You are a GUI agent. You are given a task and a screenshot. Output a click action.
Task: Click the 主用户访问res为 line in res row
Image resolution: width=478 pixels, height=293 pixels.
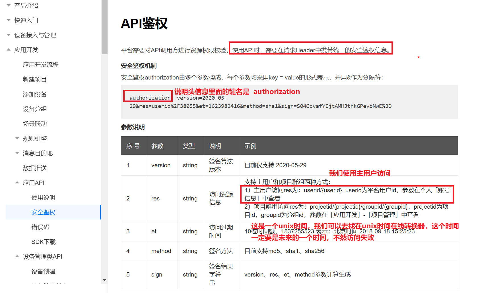(347, 194)
